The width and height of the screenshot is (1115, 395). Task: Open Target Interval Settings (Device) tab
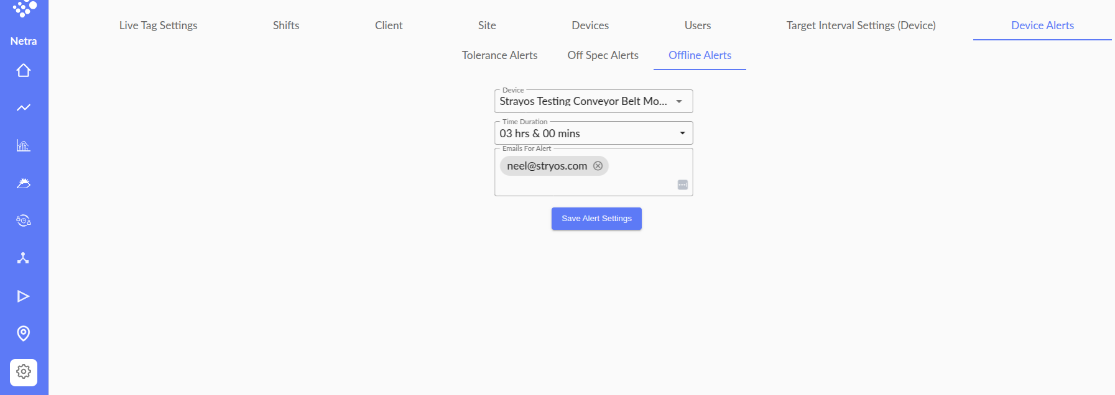861,25
